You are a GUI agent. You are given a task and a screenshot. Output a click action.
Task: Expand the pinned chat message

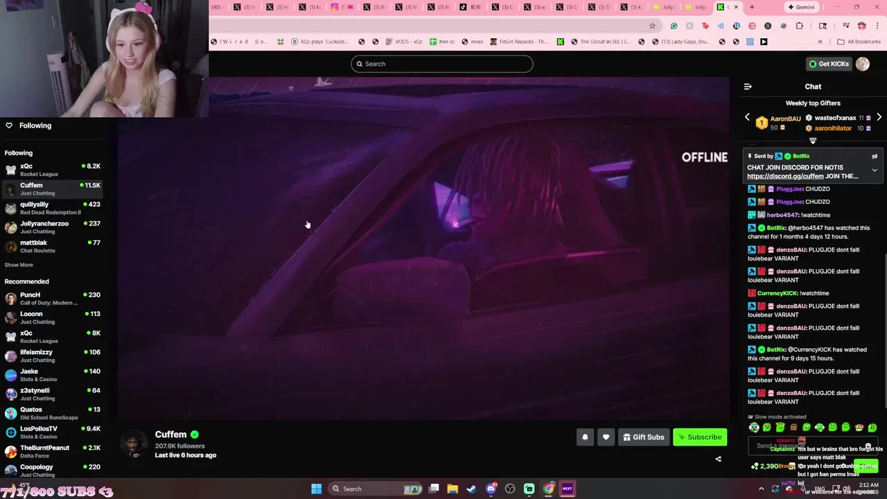pos(875,170)
